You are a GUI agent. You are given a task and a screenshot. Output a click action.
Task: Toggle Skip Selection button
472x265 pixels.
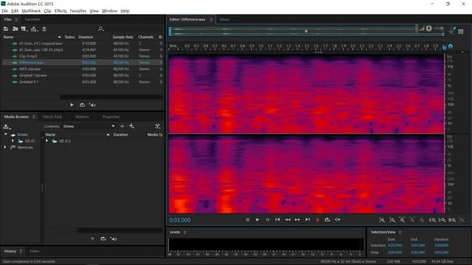tap(337, 220)
